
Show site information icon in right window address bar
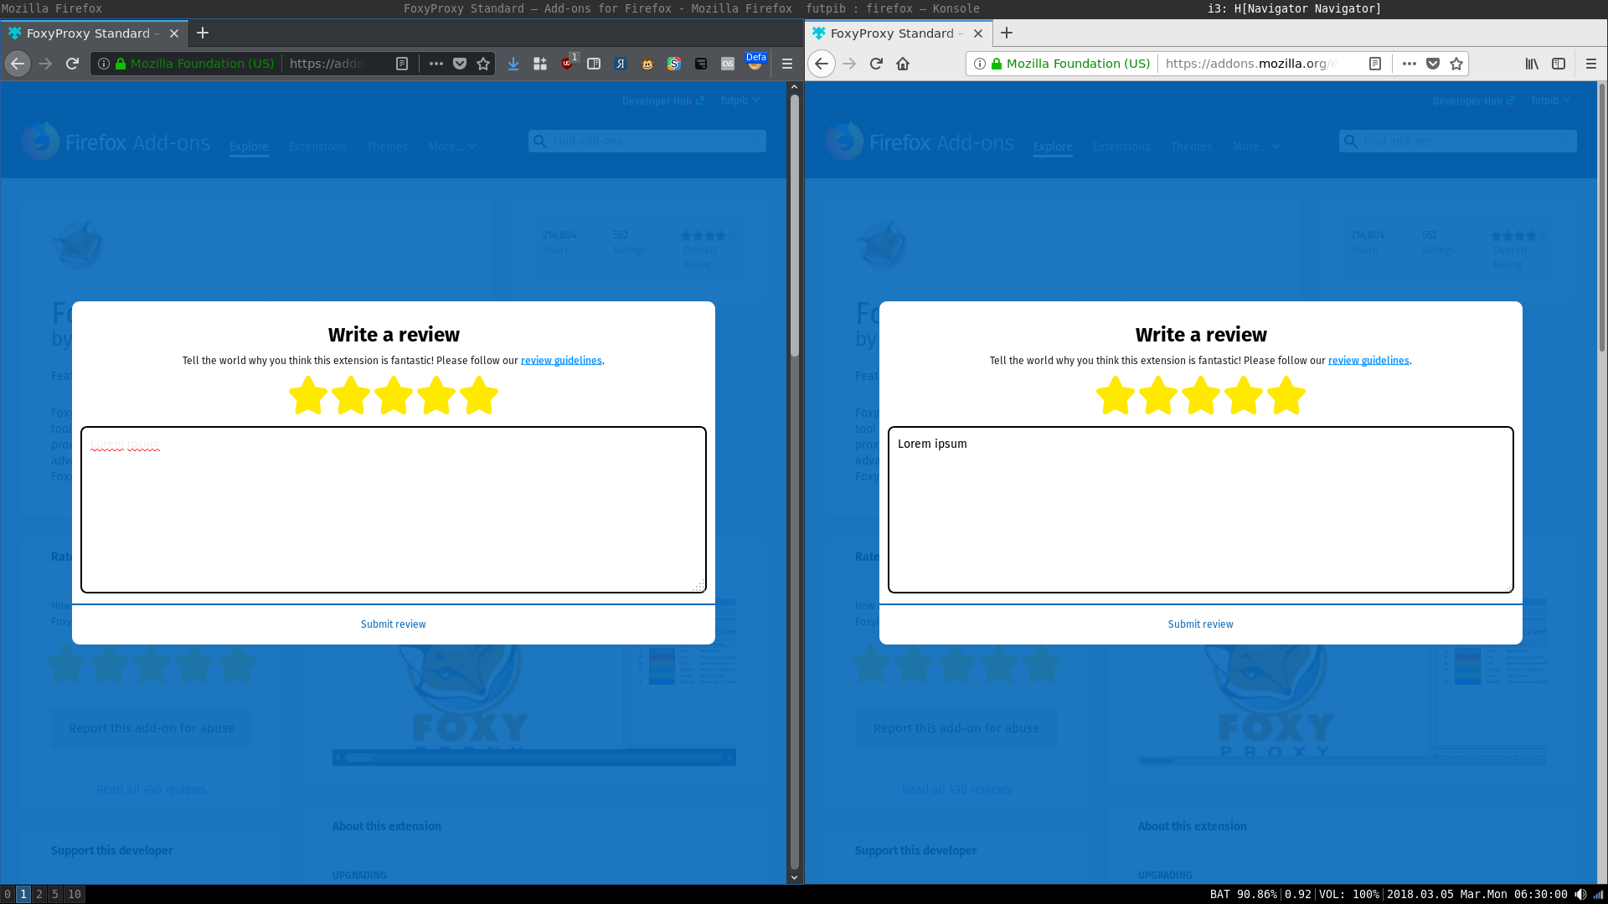coord(980,64)
